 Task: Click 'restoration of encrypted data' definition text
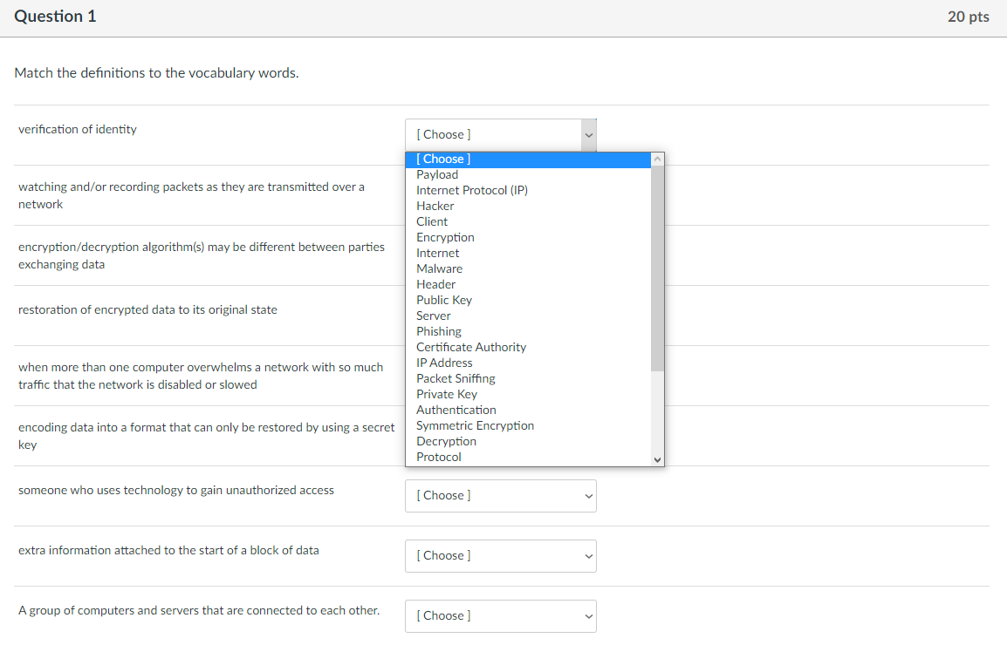tap(147, 310)
